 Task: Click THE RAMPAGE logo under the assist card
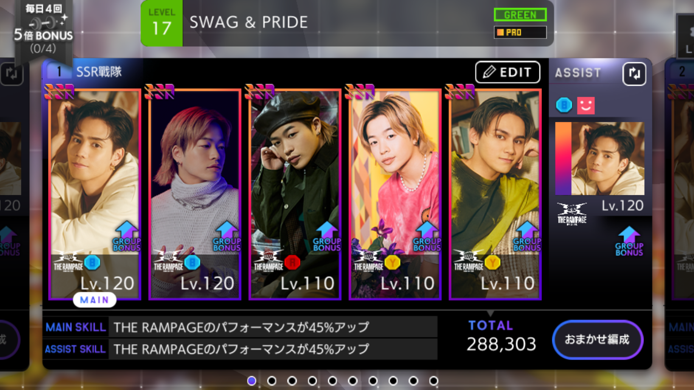pos(572,213)
